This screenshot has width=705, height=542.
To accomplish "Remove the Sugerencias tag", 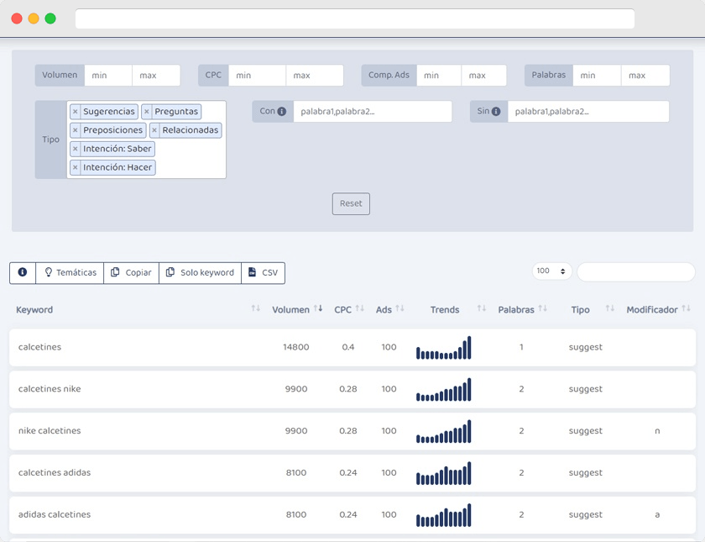I will [x=75, y=112].
